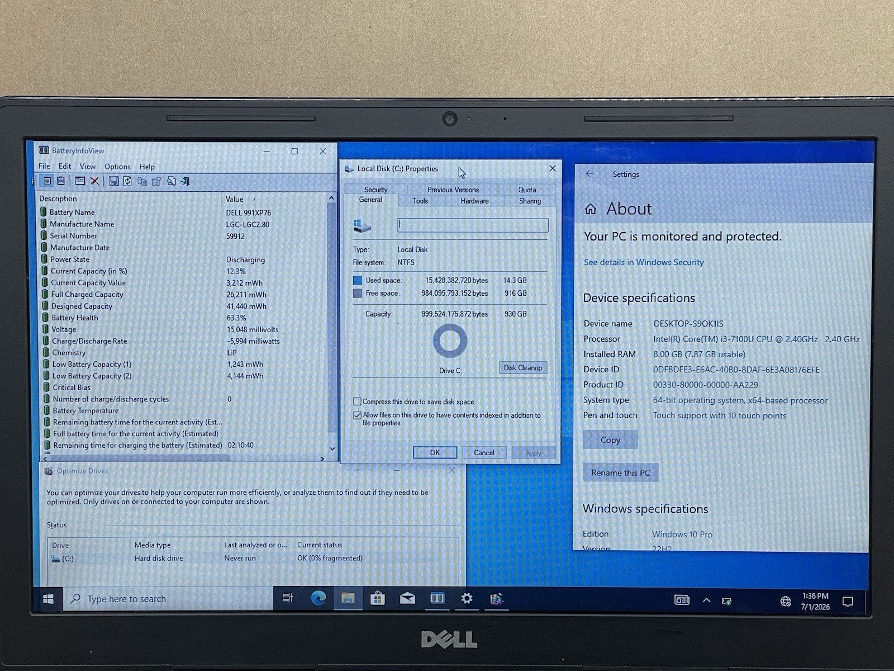Open File Explorer from the taskbar
The image size is (894, 671).
(348, 598)
